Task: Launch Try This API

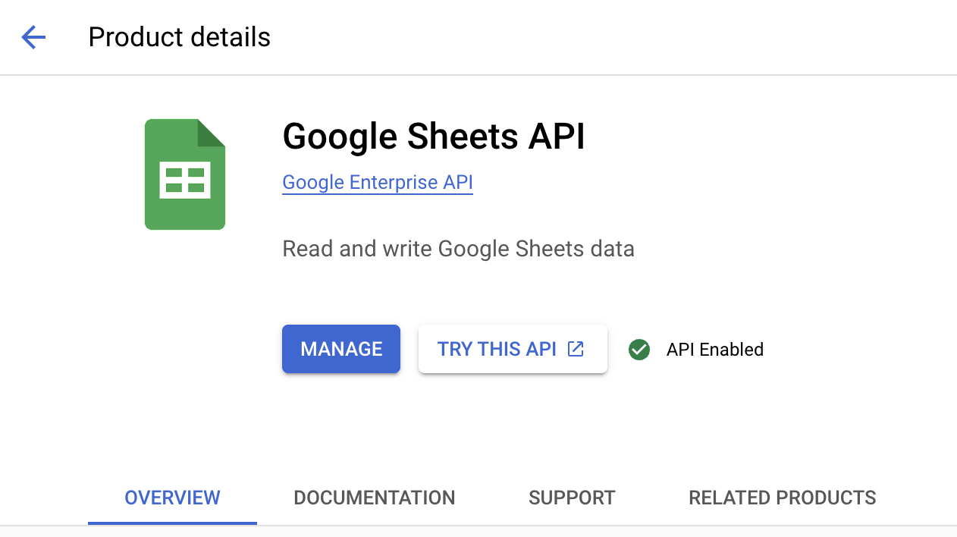Action: pyautogui.click(x=513, y=349)
